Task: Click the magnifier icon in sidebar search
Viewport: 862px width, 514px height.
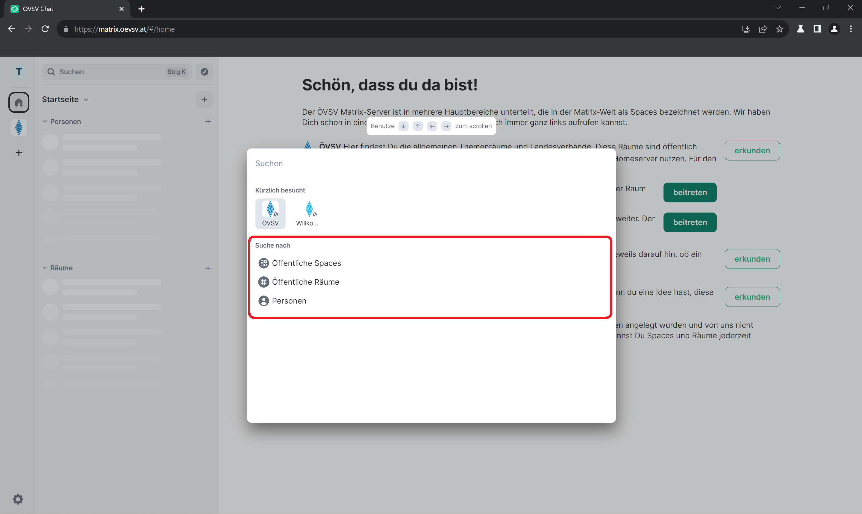Action: click(x=51, y=72)
